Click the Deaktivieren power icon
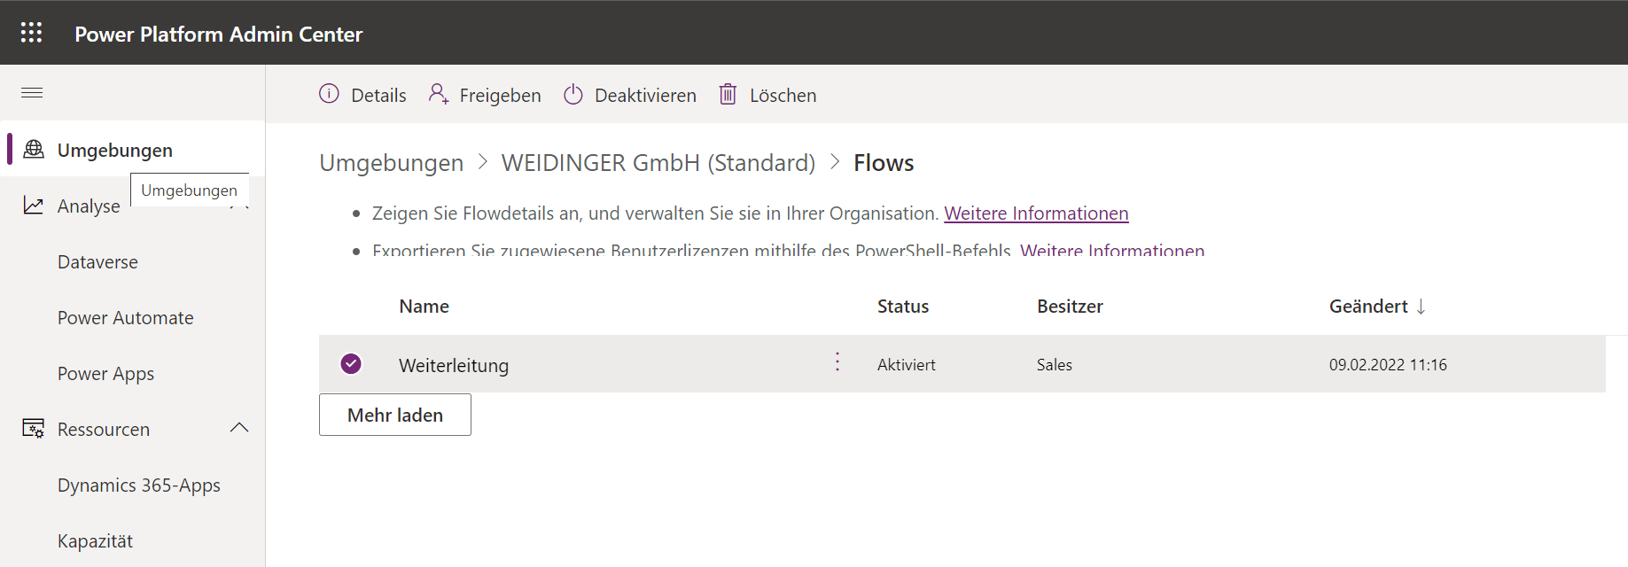Viewport: 1628px width, 567px height. click(x=573, y=94)
